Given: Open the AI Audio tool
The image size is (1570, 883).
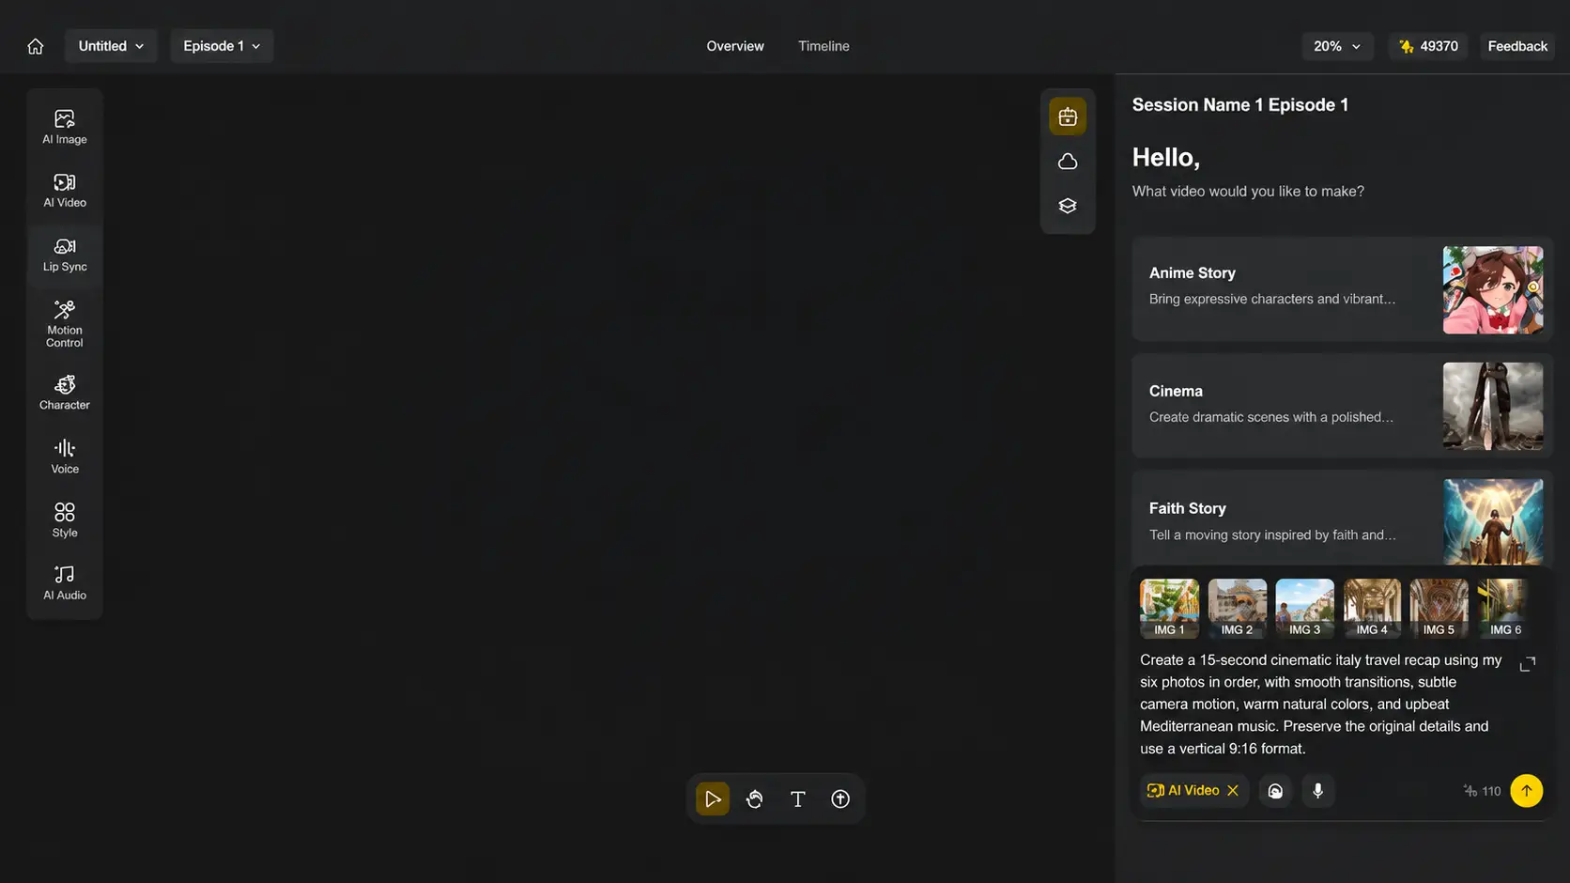Looking at the screenshot, I should [65, 582].
